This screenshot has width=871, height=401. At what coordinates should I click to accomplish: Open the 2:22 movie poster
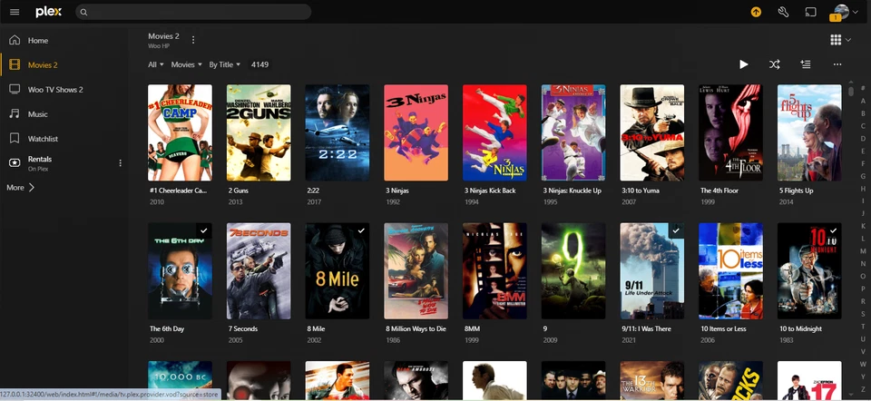click(x=338, y=132)
